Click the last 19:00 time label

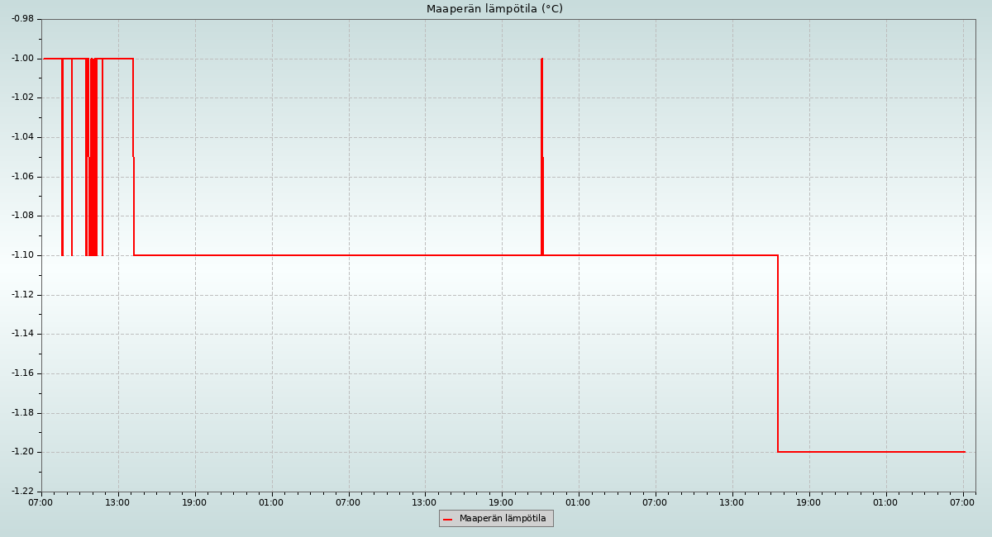coord(808,502)
